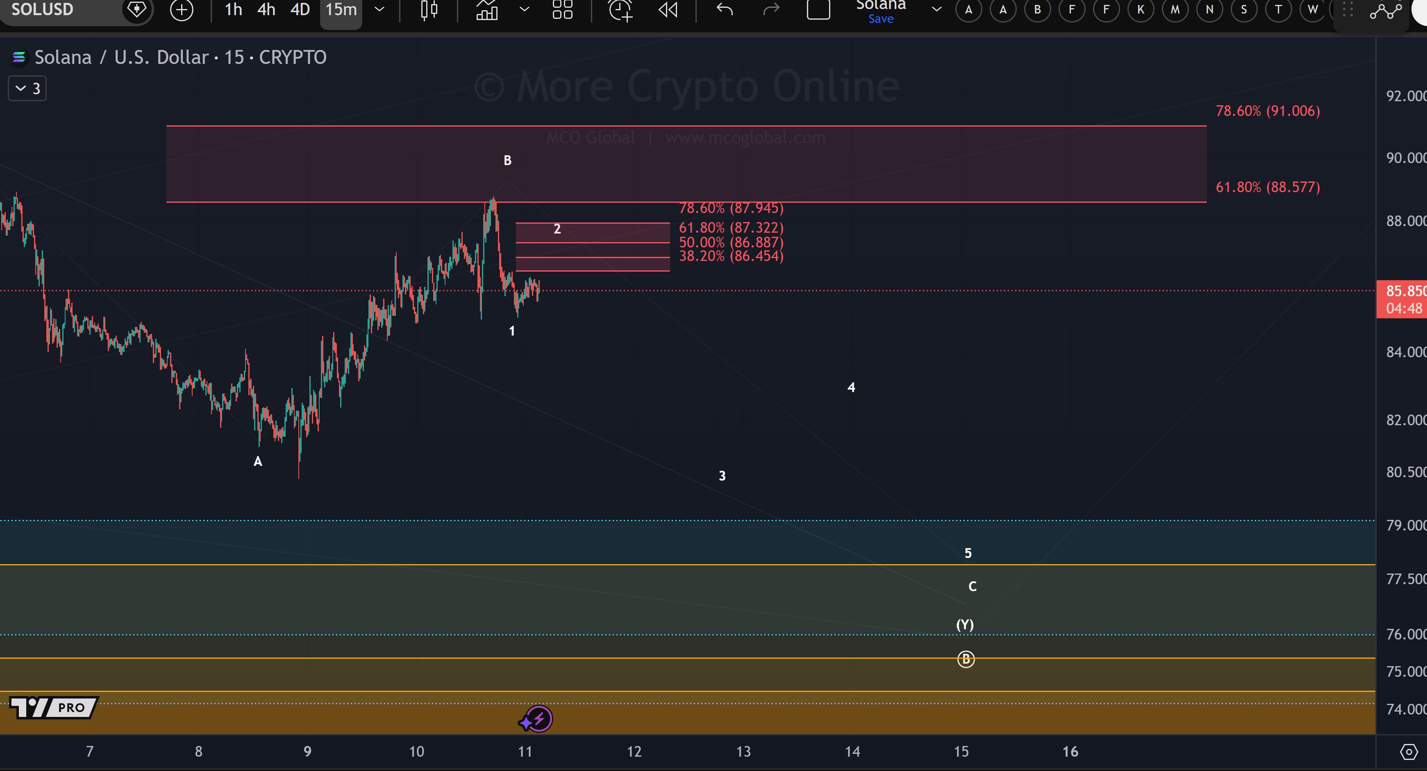
Task: Click the redo arrow icon
Action: [x=770, y=10]
